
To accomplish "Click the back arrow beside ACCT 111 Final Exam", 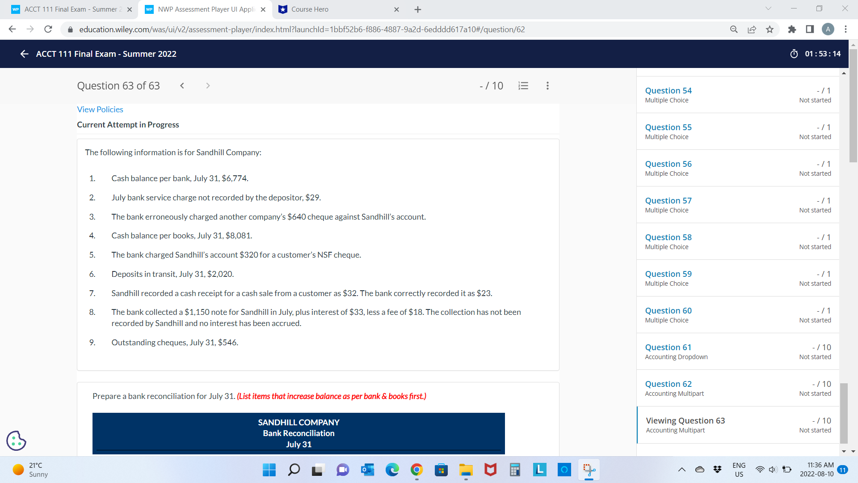I will tap(24, 54).
